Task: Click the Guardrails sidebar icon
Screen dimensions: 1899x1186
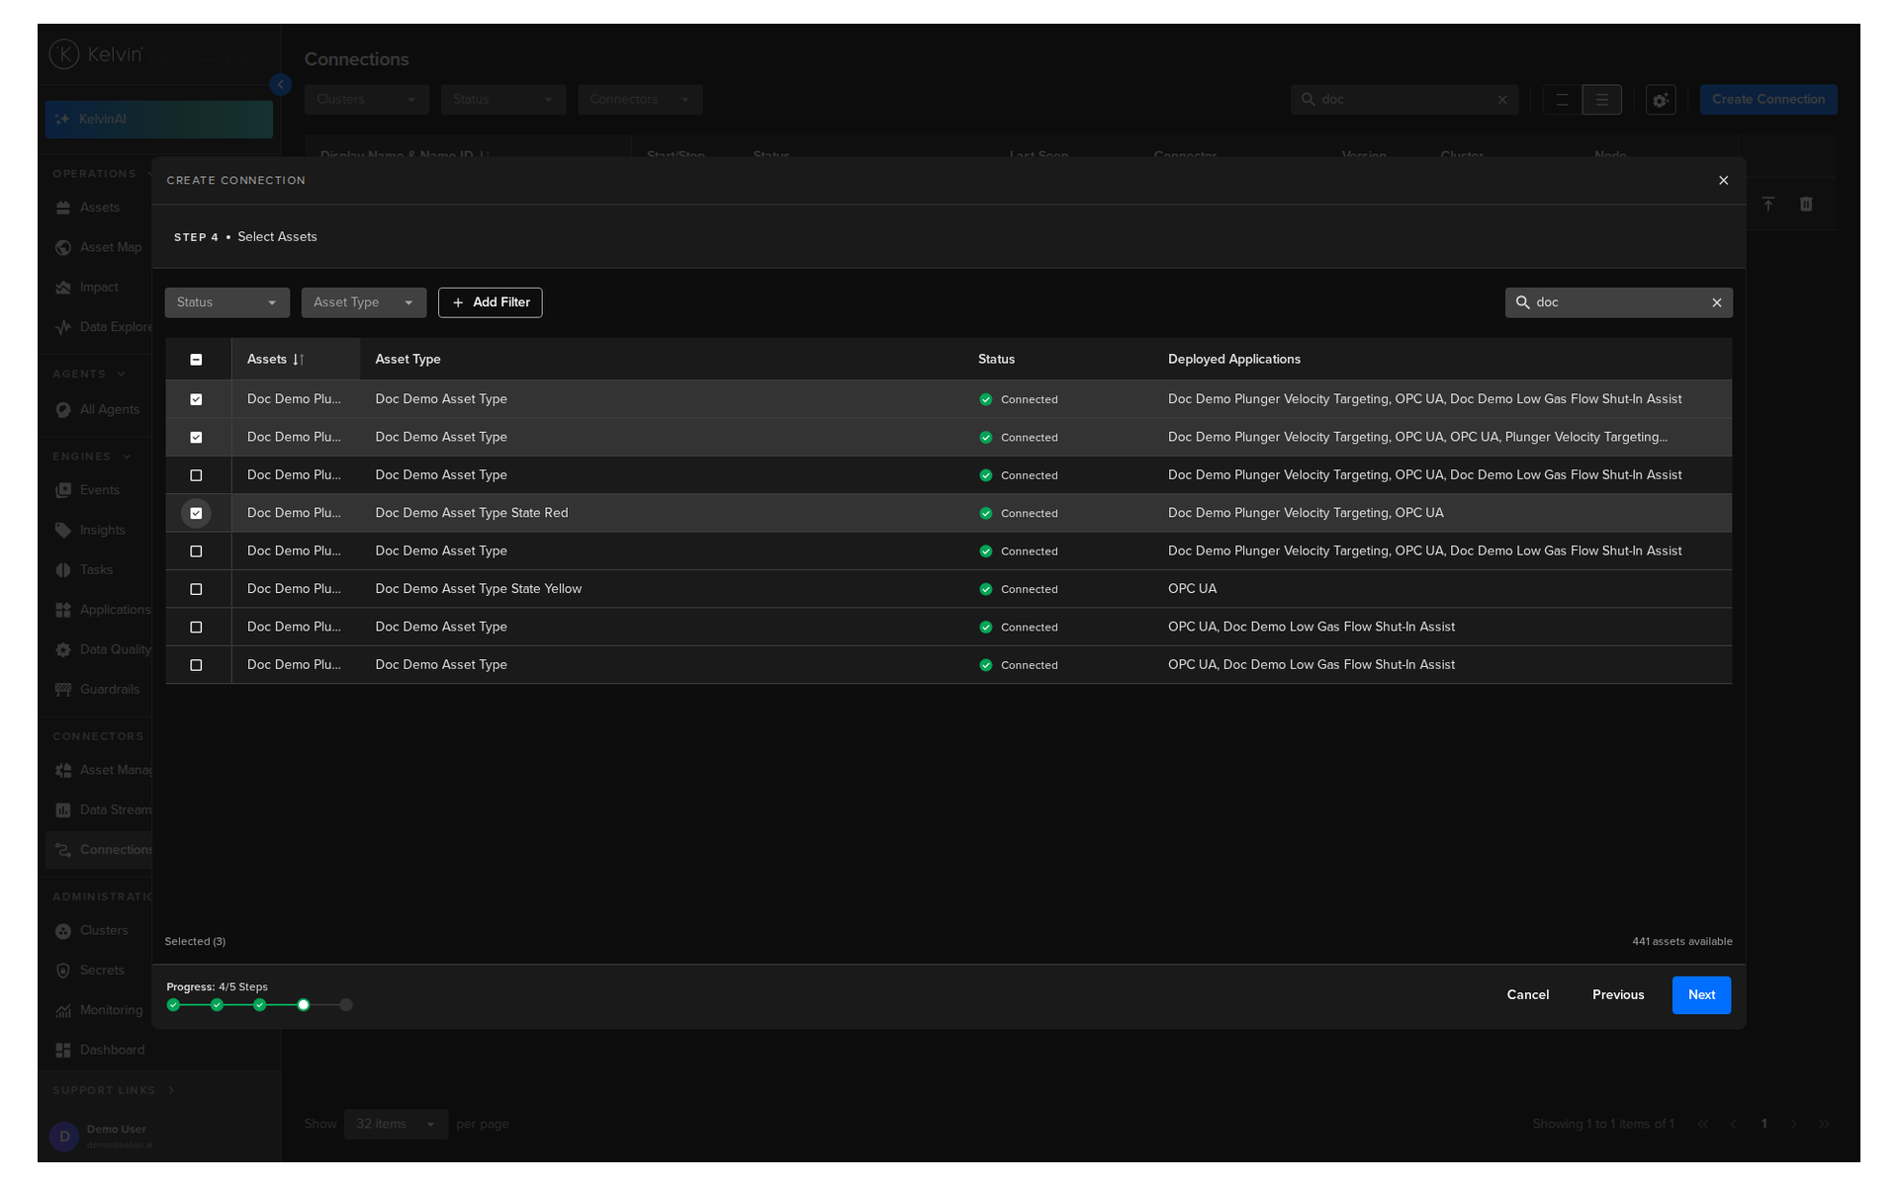Action: coord(63,690)
